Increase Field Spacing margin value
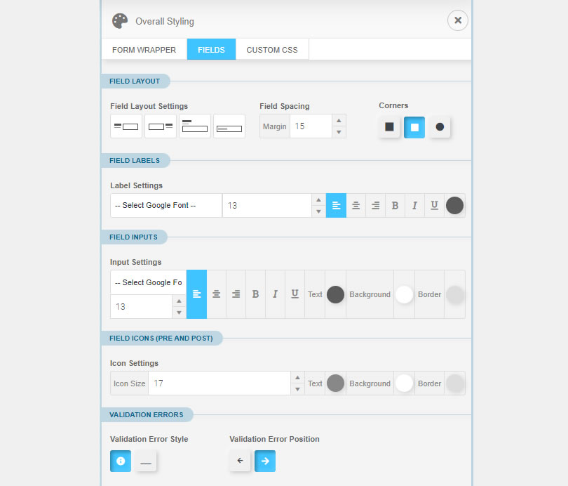This screenshot has width=568, height=486. click(339, 120)
